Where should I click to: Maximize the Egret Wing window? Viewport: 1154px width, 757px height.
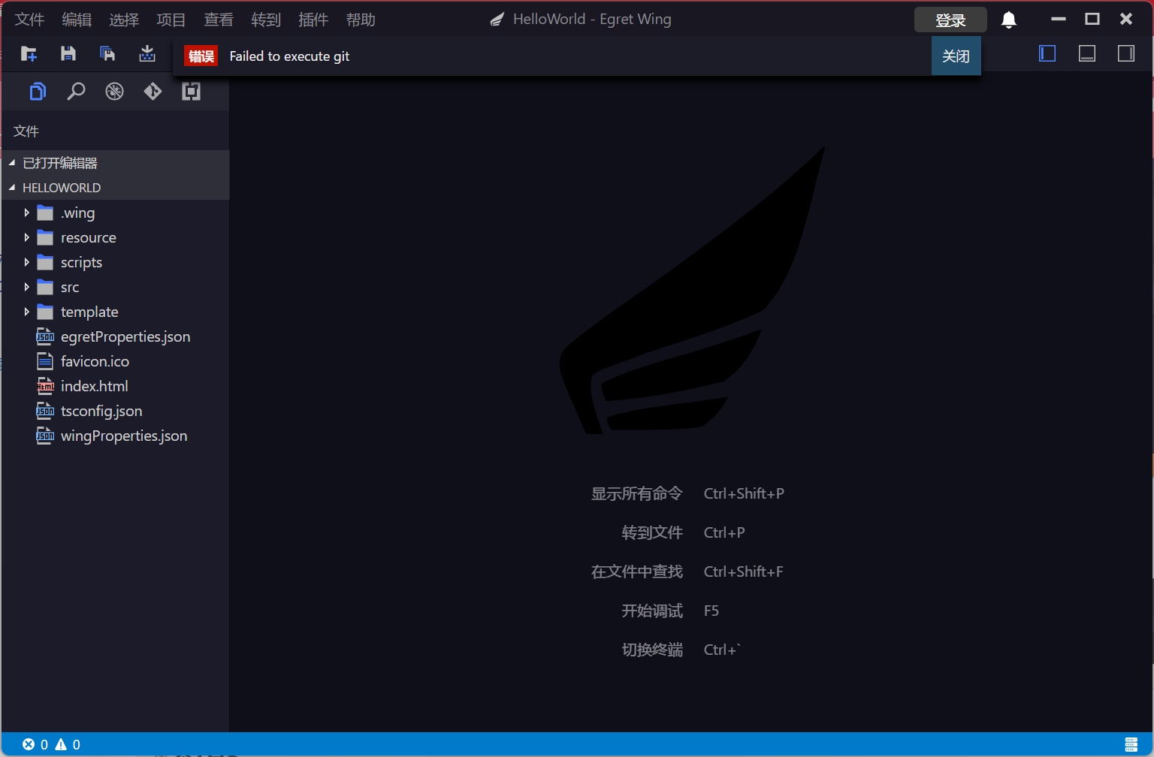click(x=1092, y=19)
